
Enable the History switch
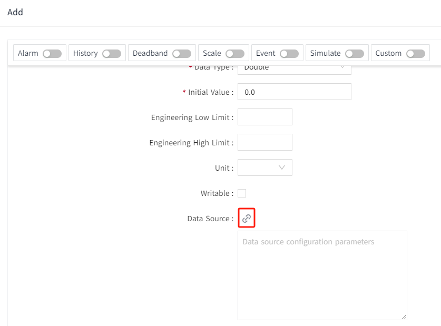pos(112,54)
